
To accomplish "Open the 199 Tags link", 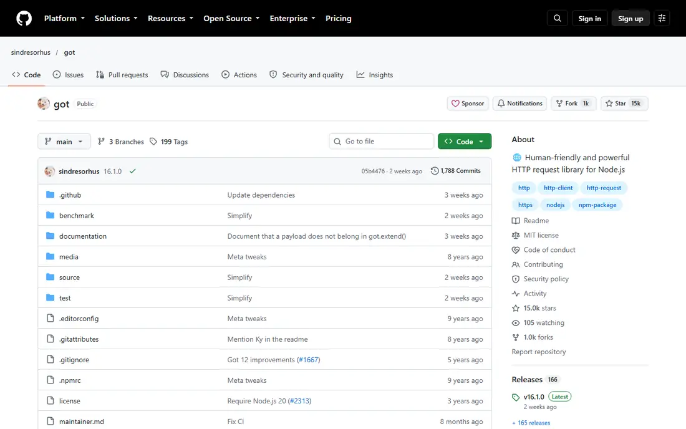I will tap(169, 142).
